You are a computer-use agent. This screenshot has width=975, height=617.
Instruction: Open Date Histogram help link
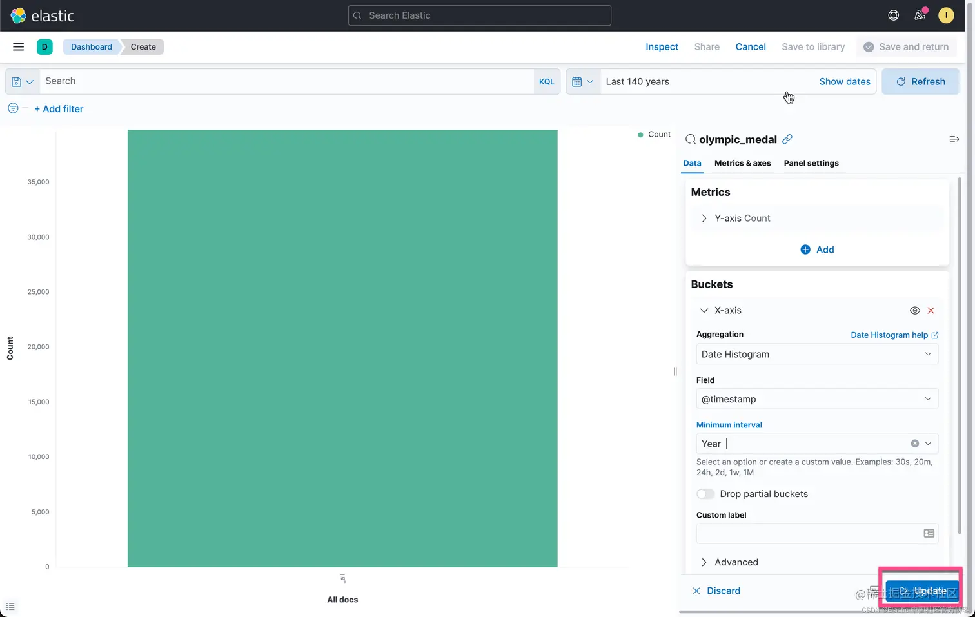coord(894,335)
